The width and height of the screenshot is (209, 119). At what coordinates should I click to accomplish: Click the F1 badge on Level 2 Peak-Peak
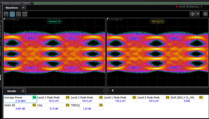click(101, 97)
